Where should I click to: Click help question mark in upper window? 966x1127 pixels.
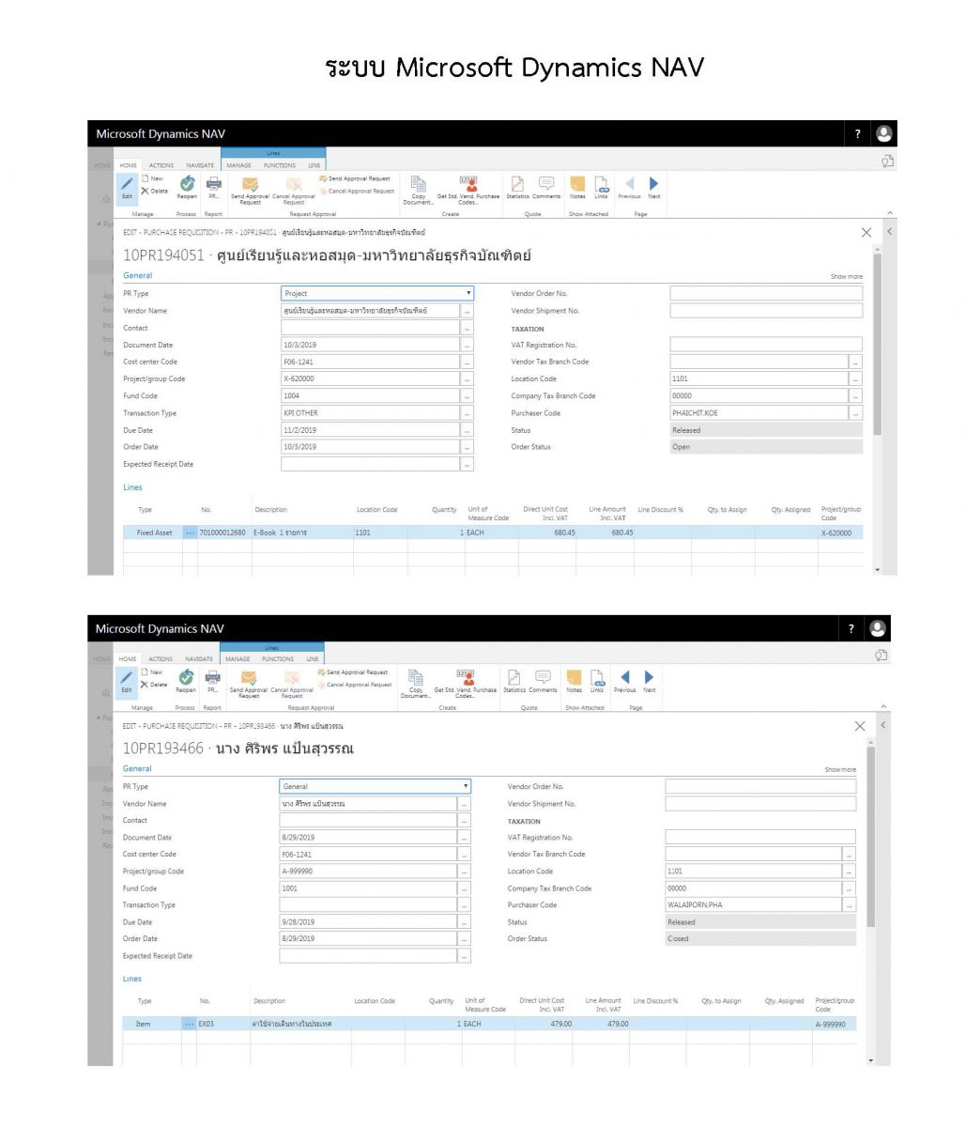[857, 134]
